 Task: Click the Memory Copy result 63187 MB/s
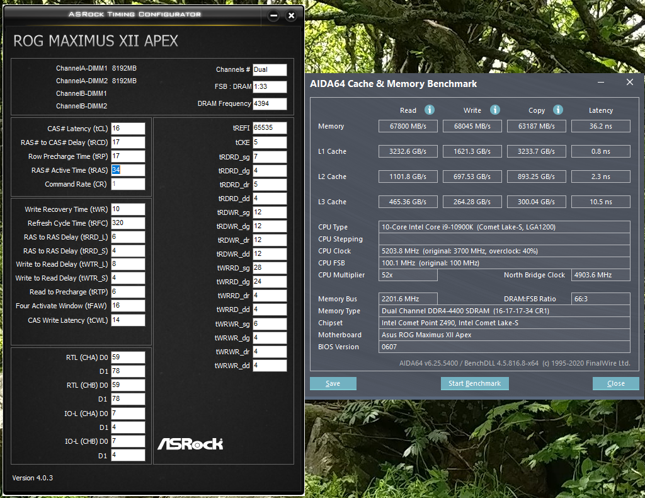(x=537, y=126)
